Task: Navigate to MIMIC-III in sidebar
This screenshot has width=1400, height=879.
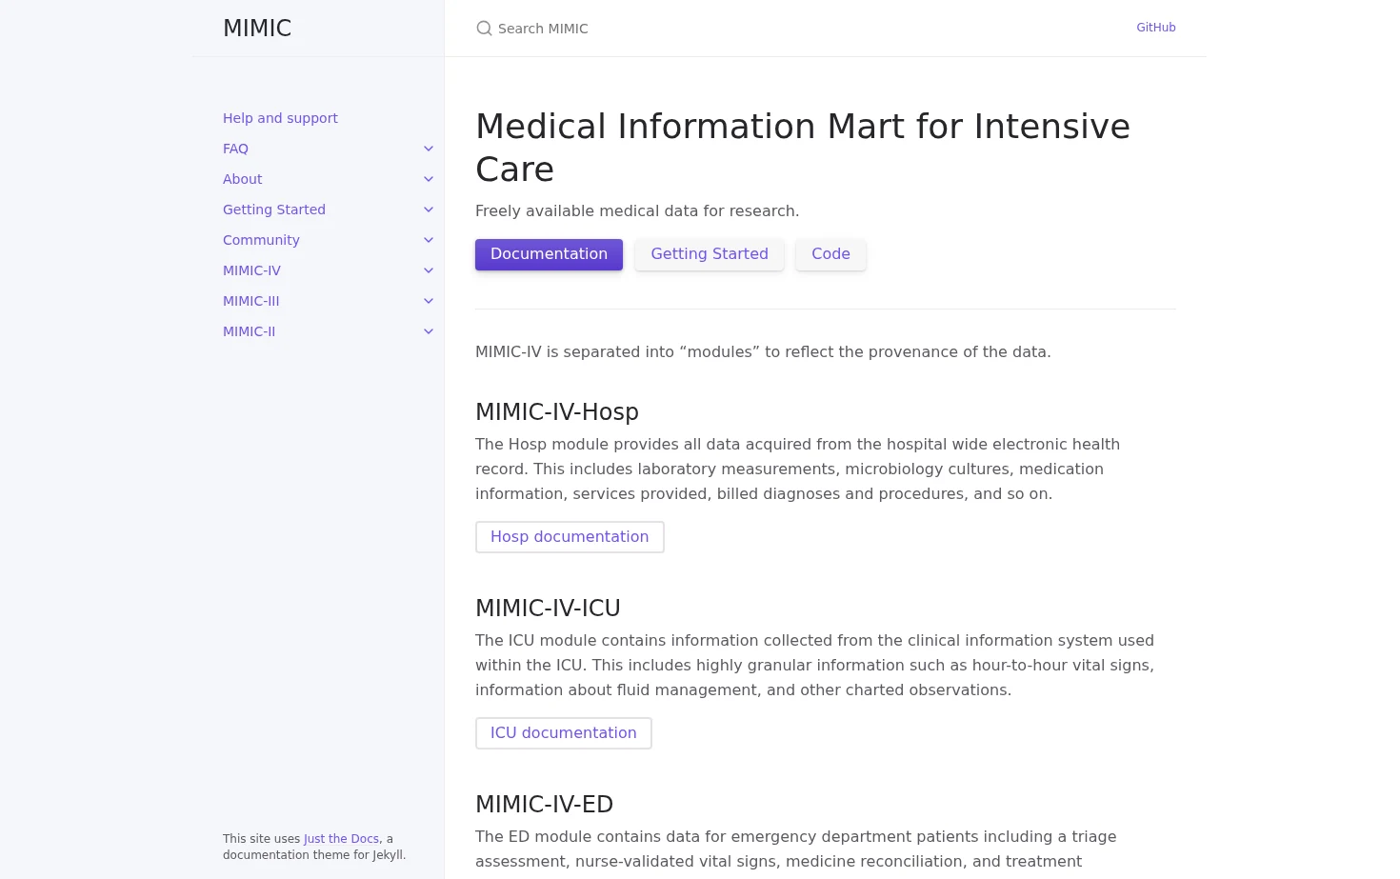Action: click(x=250, y=301)
